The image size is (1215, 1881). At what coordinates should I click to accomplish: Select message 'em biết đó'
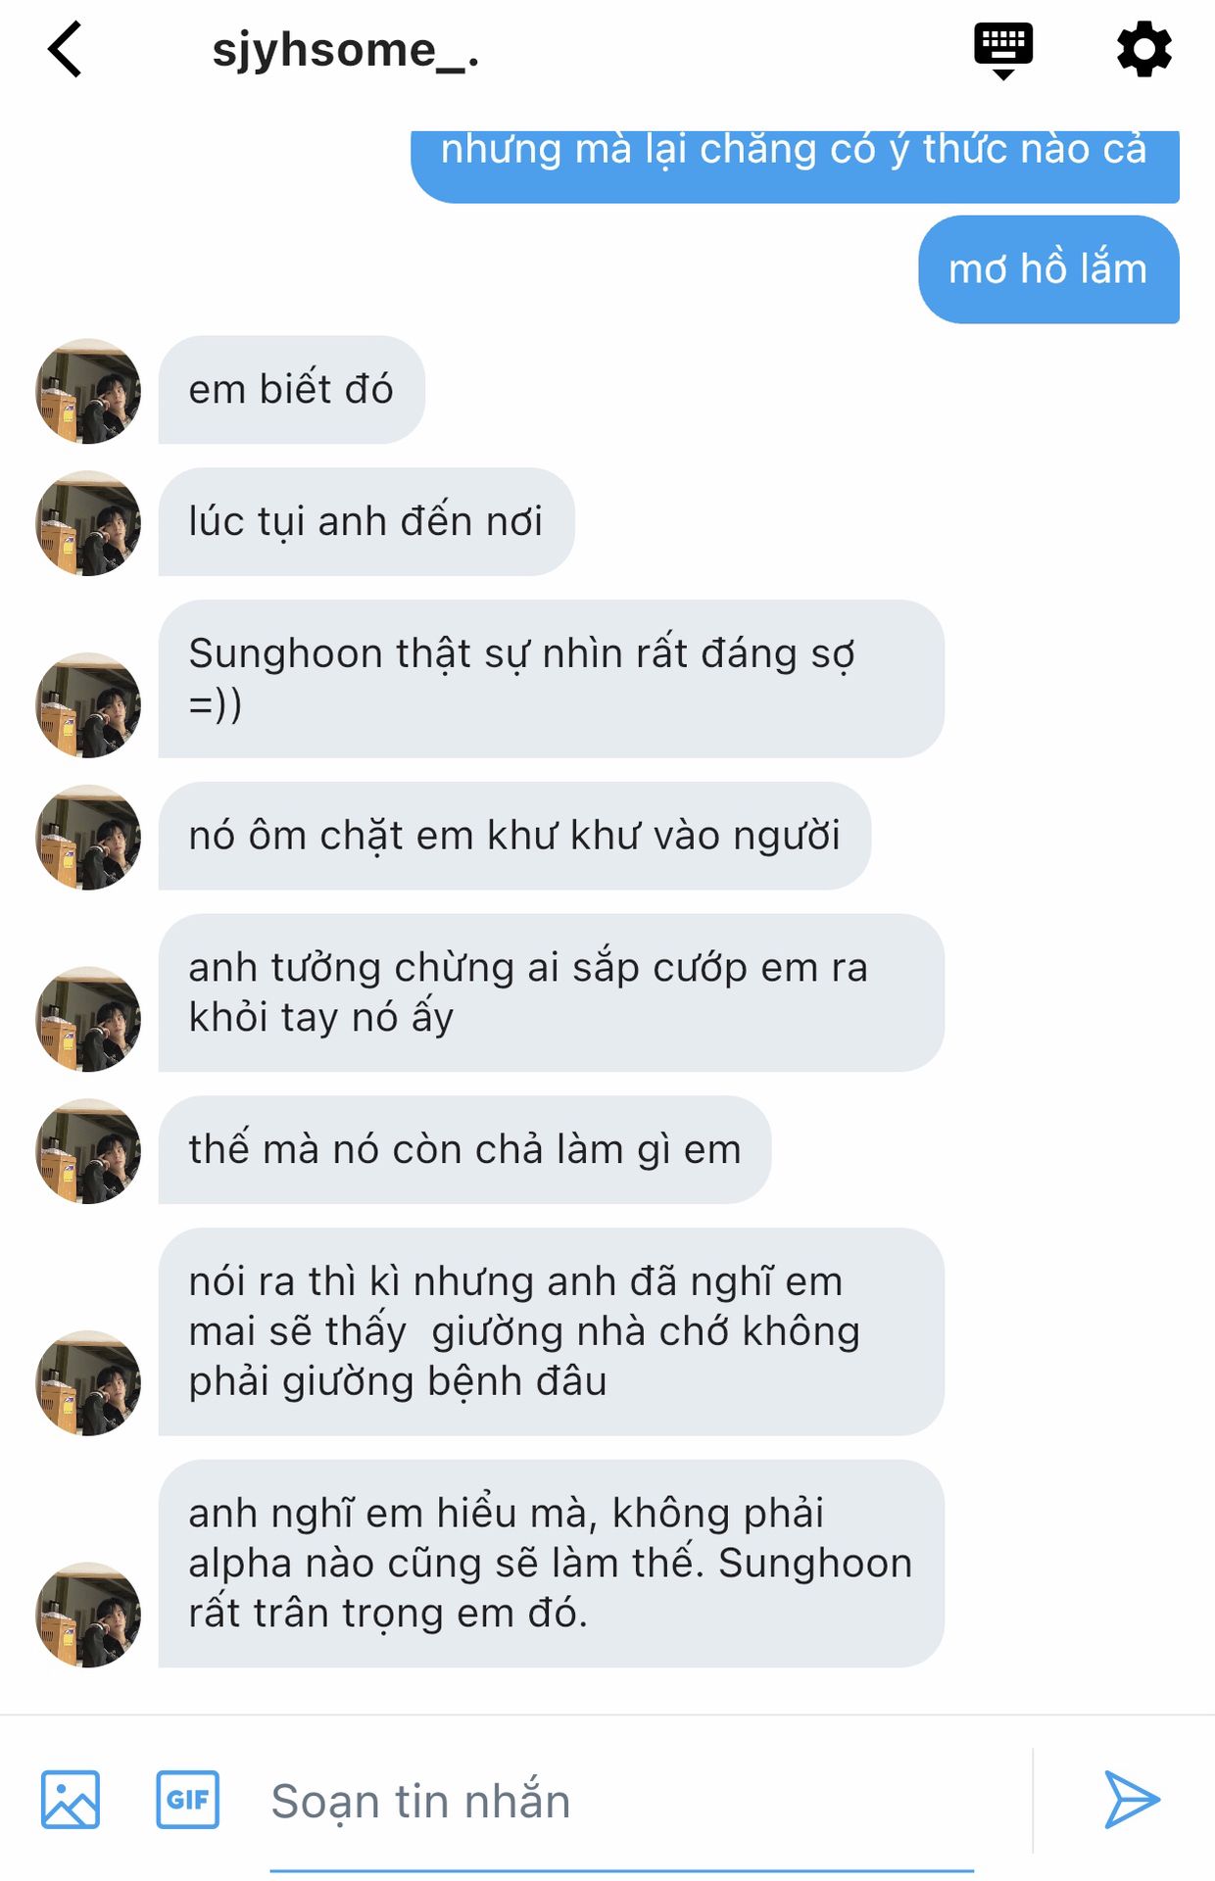291,390
